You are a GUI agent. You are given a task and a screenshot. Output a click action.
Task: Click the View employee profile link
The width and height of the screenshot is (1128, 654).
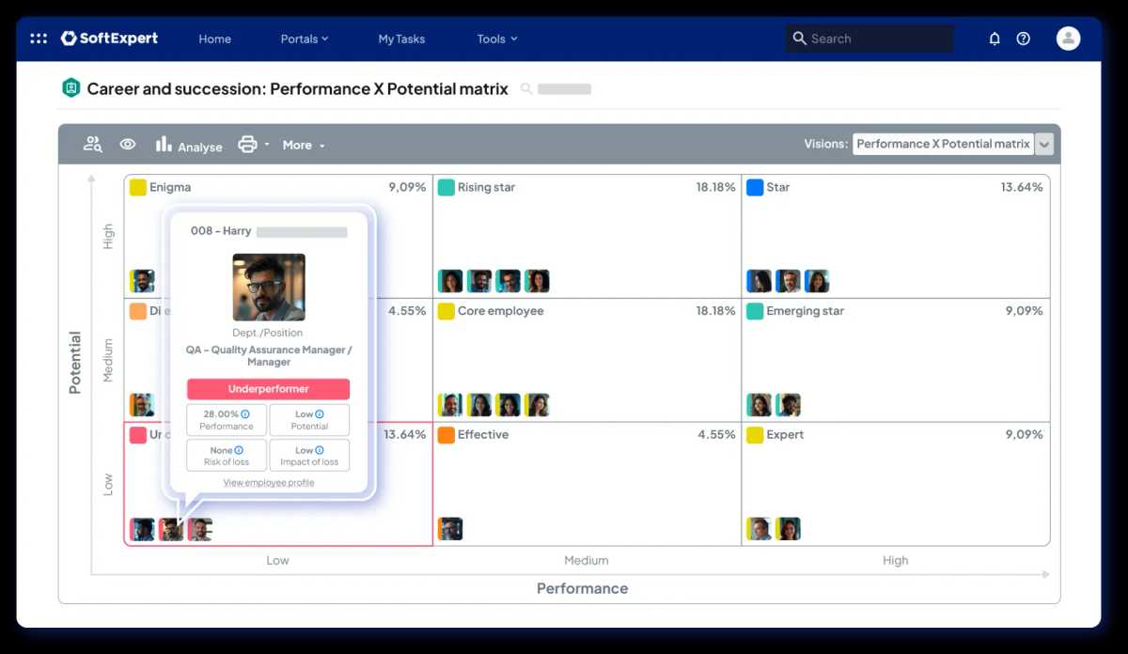[x=269, y=483]
